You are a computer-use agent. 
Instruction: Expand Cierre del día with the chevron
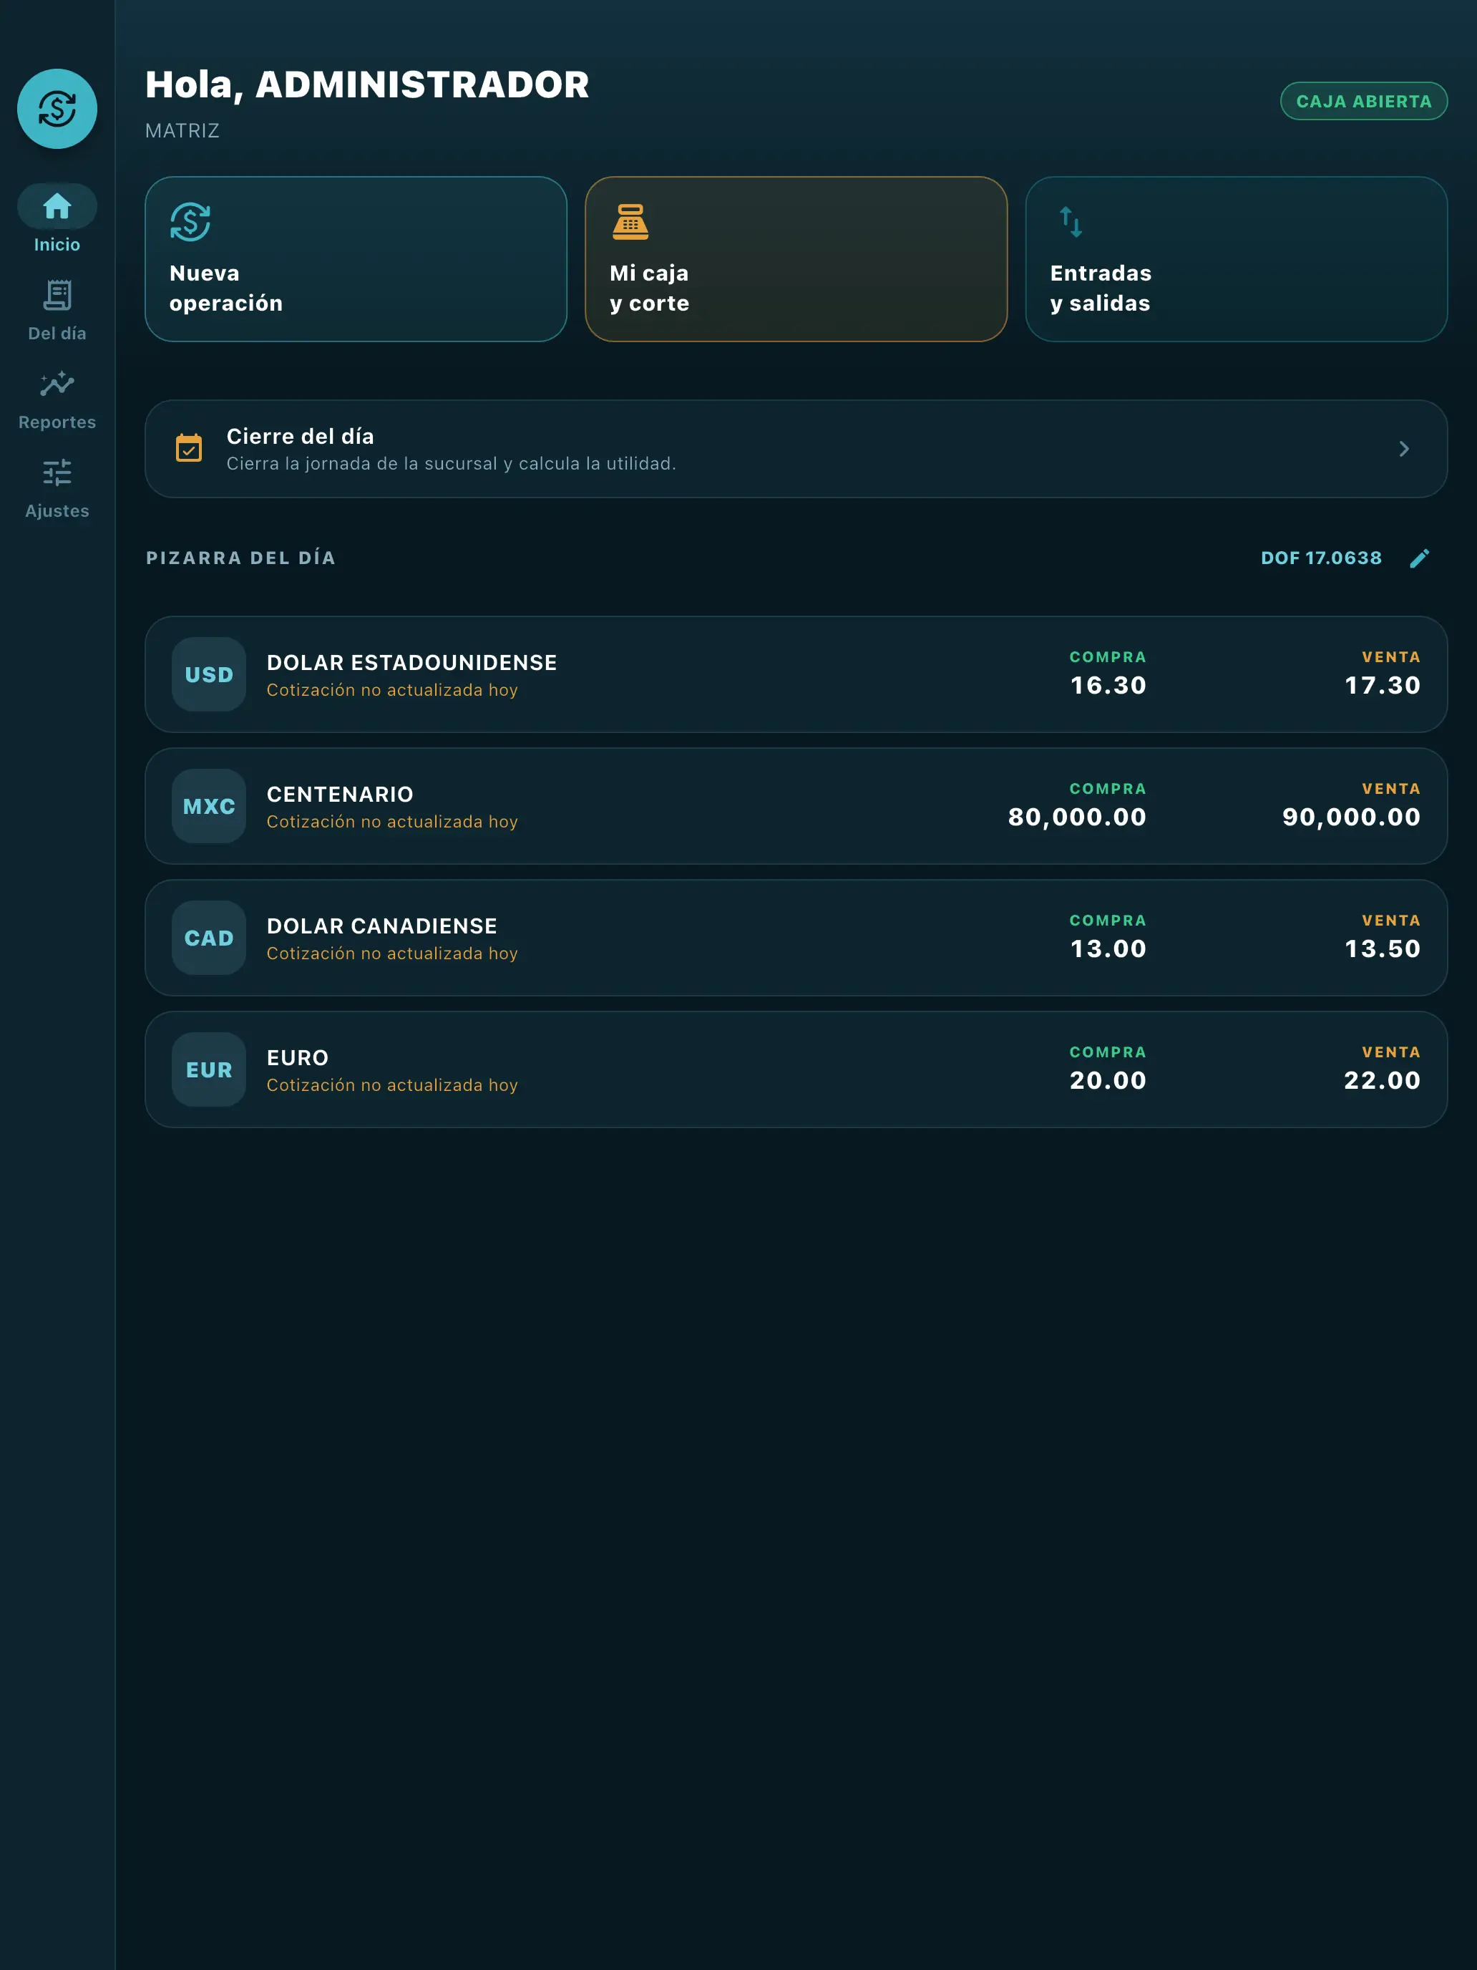point(1404,449)
